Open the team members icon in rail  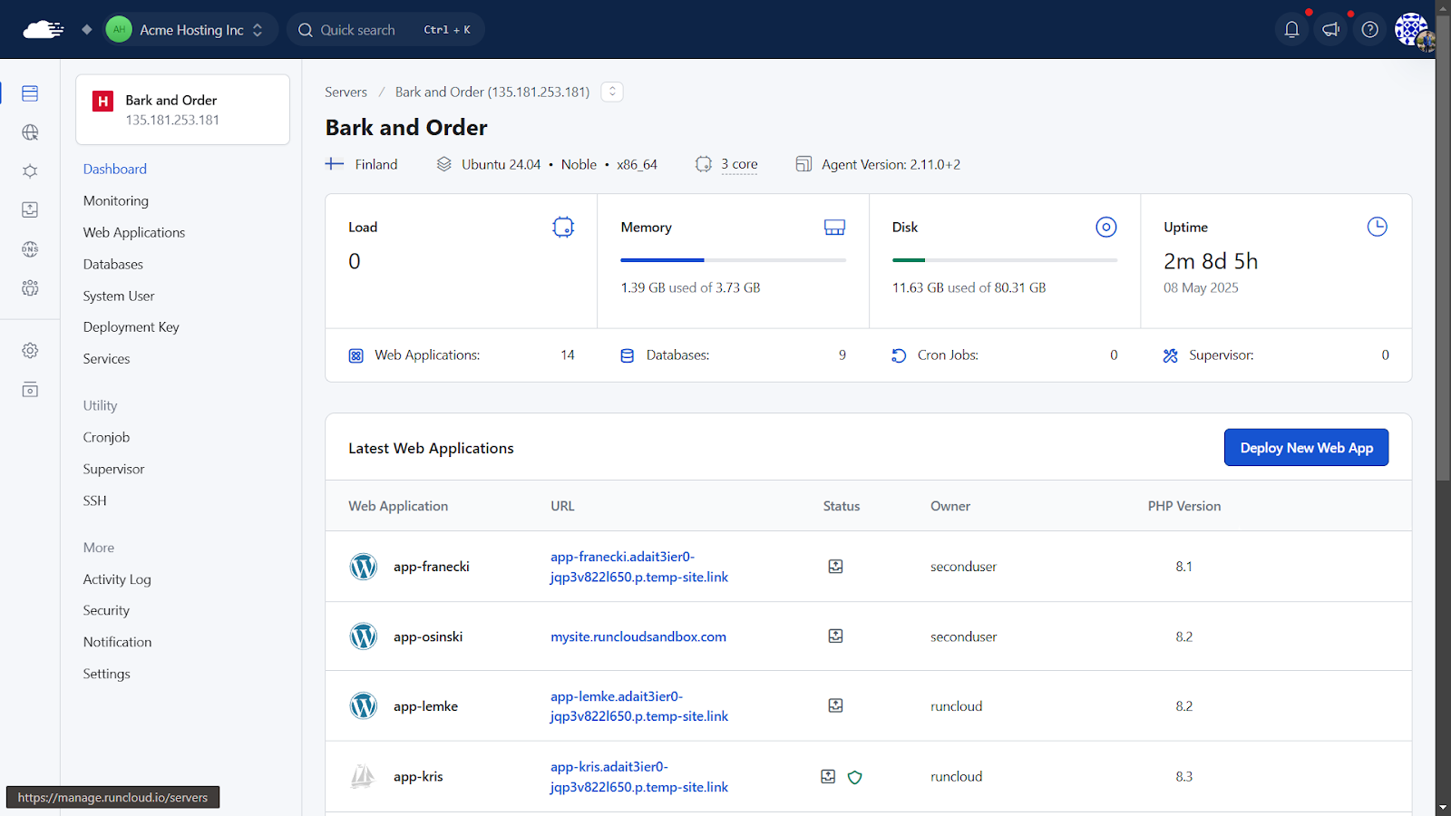(x=30, y=288)
